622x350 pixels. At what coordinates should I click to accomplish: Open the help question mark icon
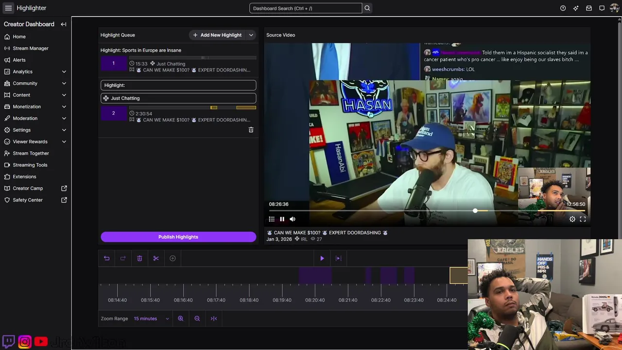click(563, 8)
